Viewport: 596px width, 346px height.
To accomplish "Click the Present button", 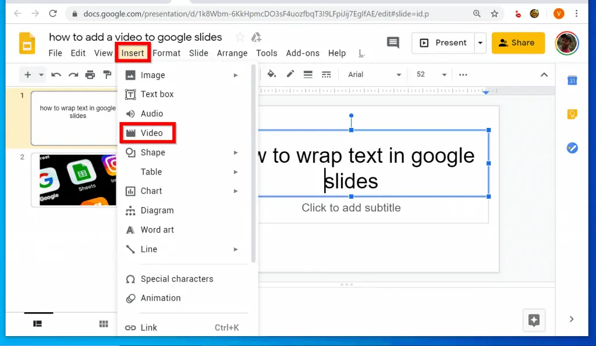I will point(444,42).
